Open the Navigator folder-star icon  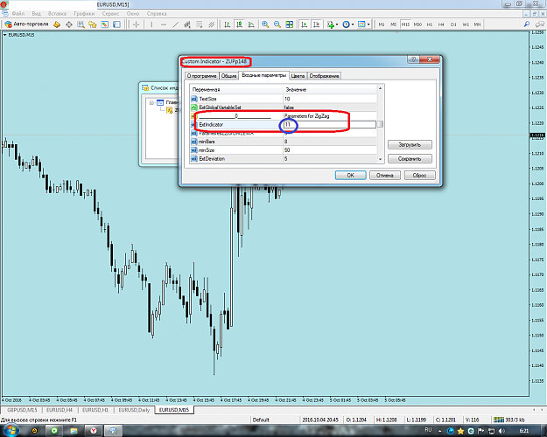coord(93,24)
